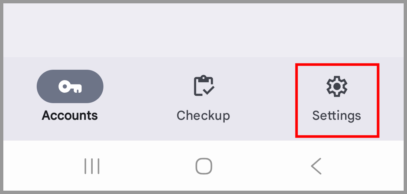Tap the key icon in the pill
Screen dimensions: 407x194
pyautogui.click(x=70, y=86)
